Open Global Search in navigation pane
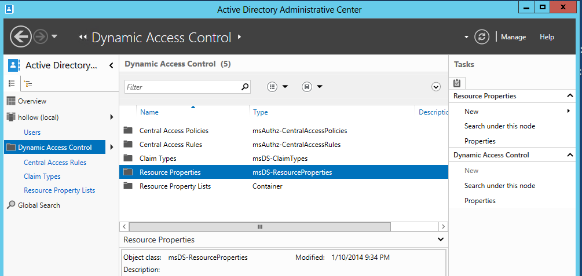This screenshot has height=276, width=582. [38, 205]
